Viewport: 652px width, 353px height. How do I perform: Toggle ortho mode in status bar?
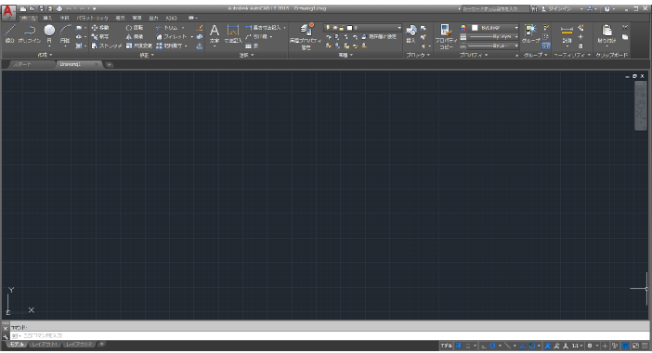coord(484,346)
